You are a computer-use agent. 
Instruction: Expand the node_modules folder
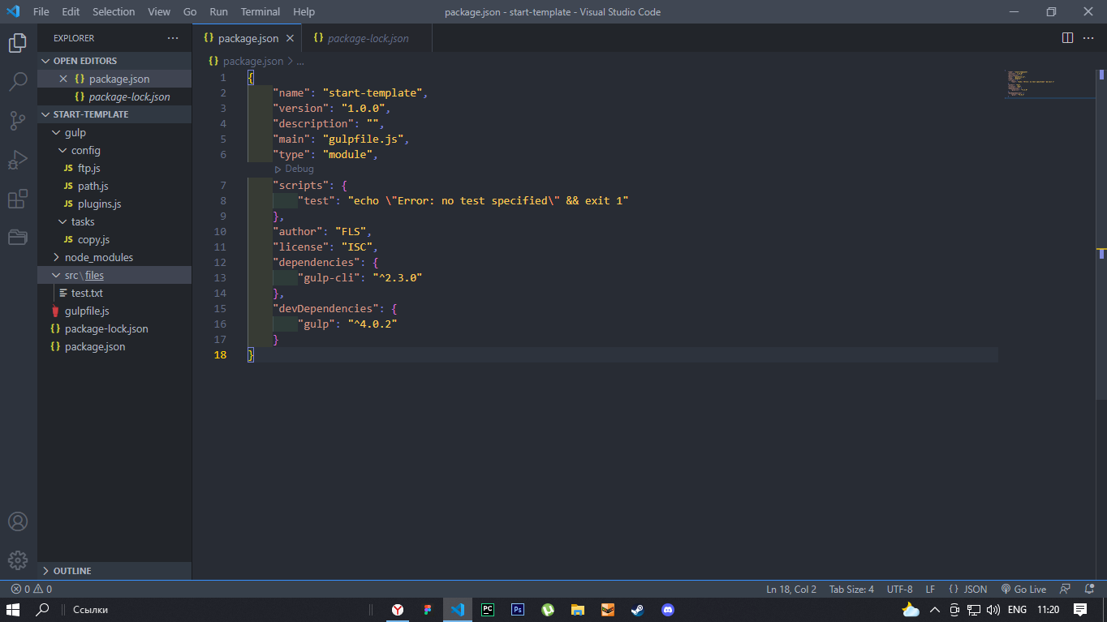(x=114, y=257)
